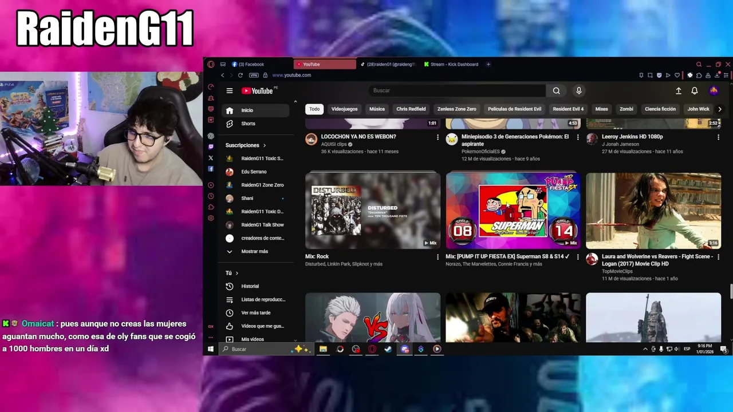
Task: Select the Chris Redfield filter chip
Action: [x=411, y=109]
